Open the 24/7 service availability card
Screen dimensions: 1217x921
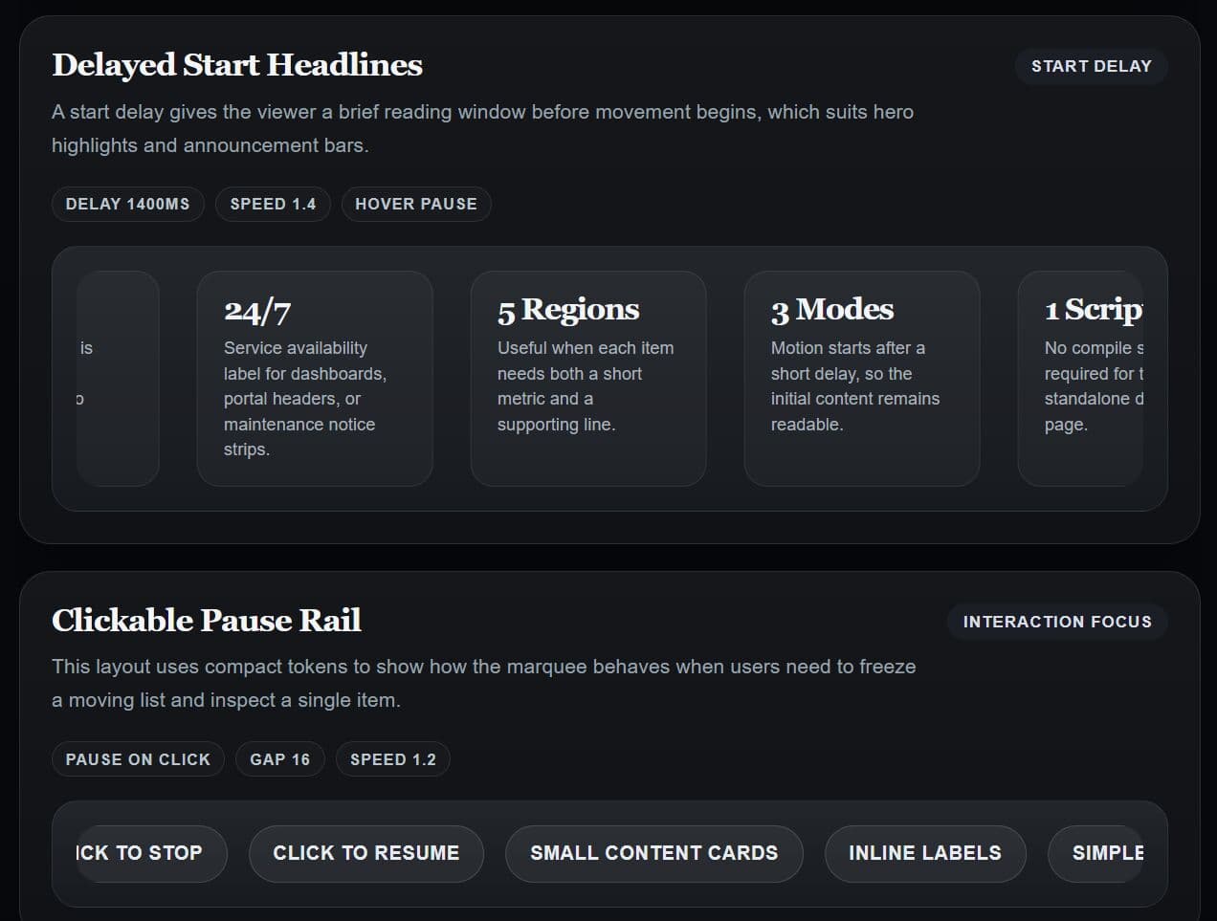(315, 378)
